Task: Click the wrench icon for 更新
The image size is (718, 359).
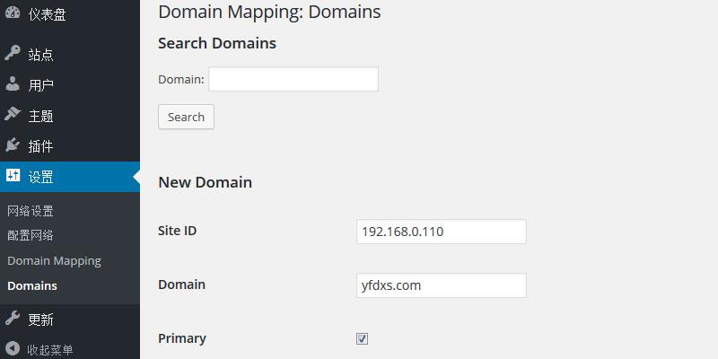Action: tap(13, 319)
